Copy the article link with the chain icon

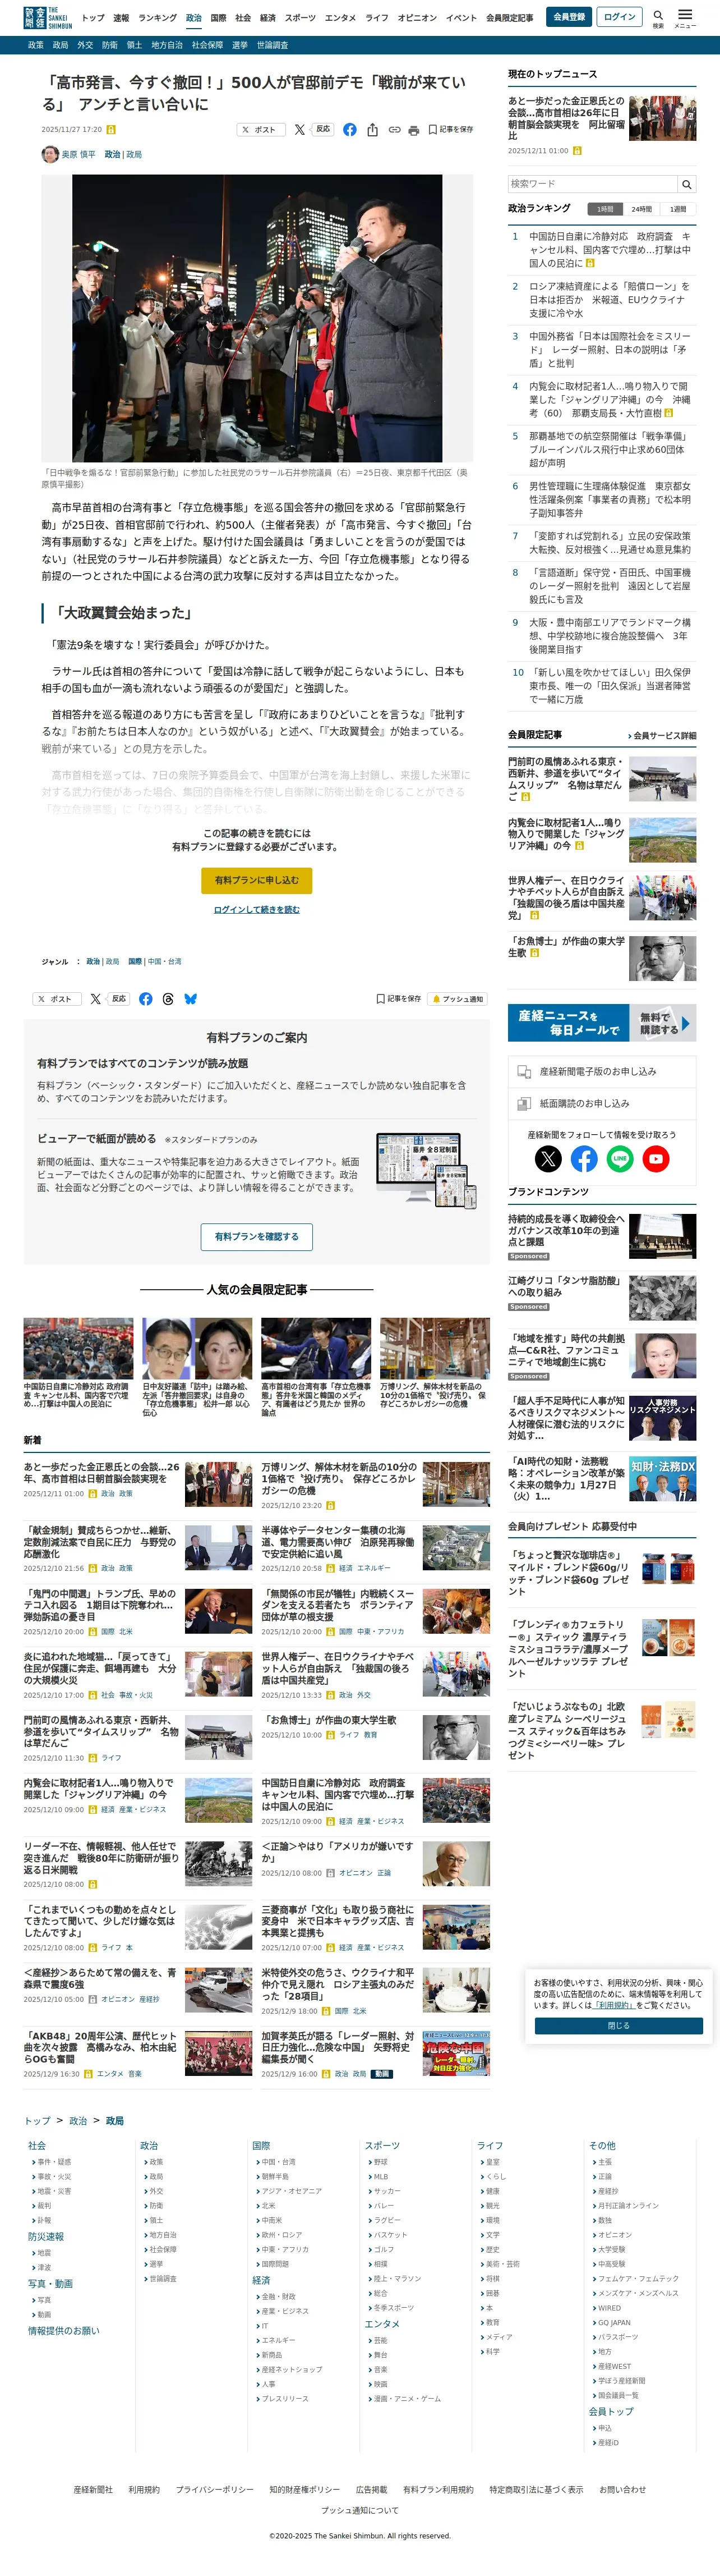pos(394,130)
